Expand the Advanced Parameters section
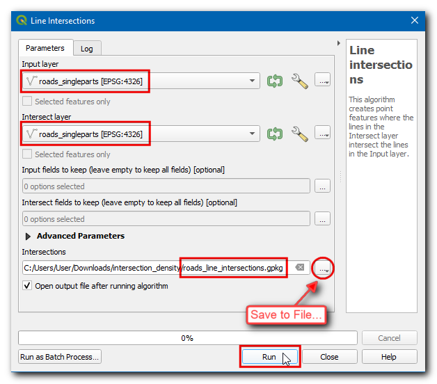Image resolution: width=437 pixels, height=384 pixels. click(x=29, y=237)
